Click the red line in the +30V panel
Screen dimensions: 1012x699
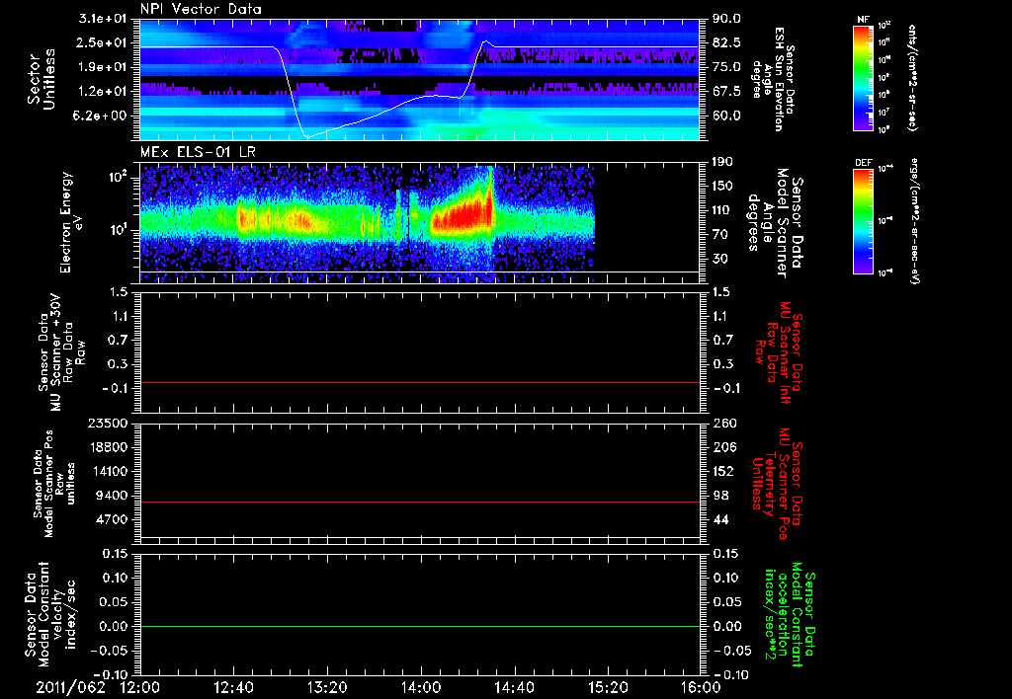pos(419,382)
